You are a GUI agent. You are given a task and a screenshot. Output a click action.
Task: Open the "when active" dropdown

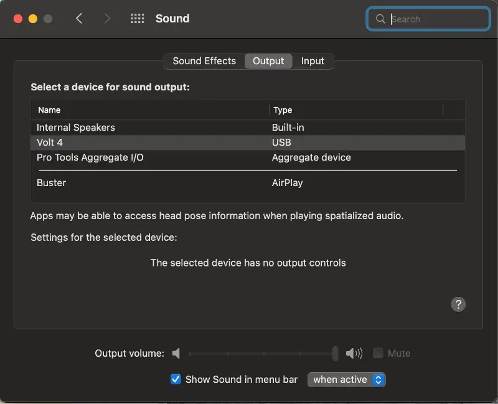click(346, 379)
